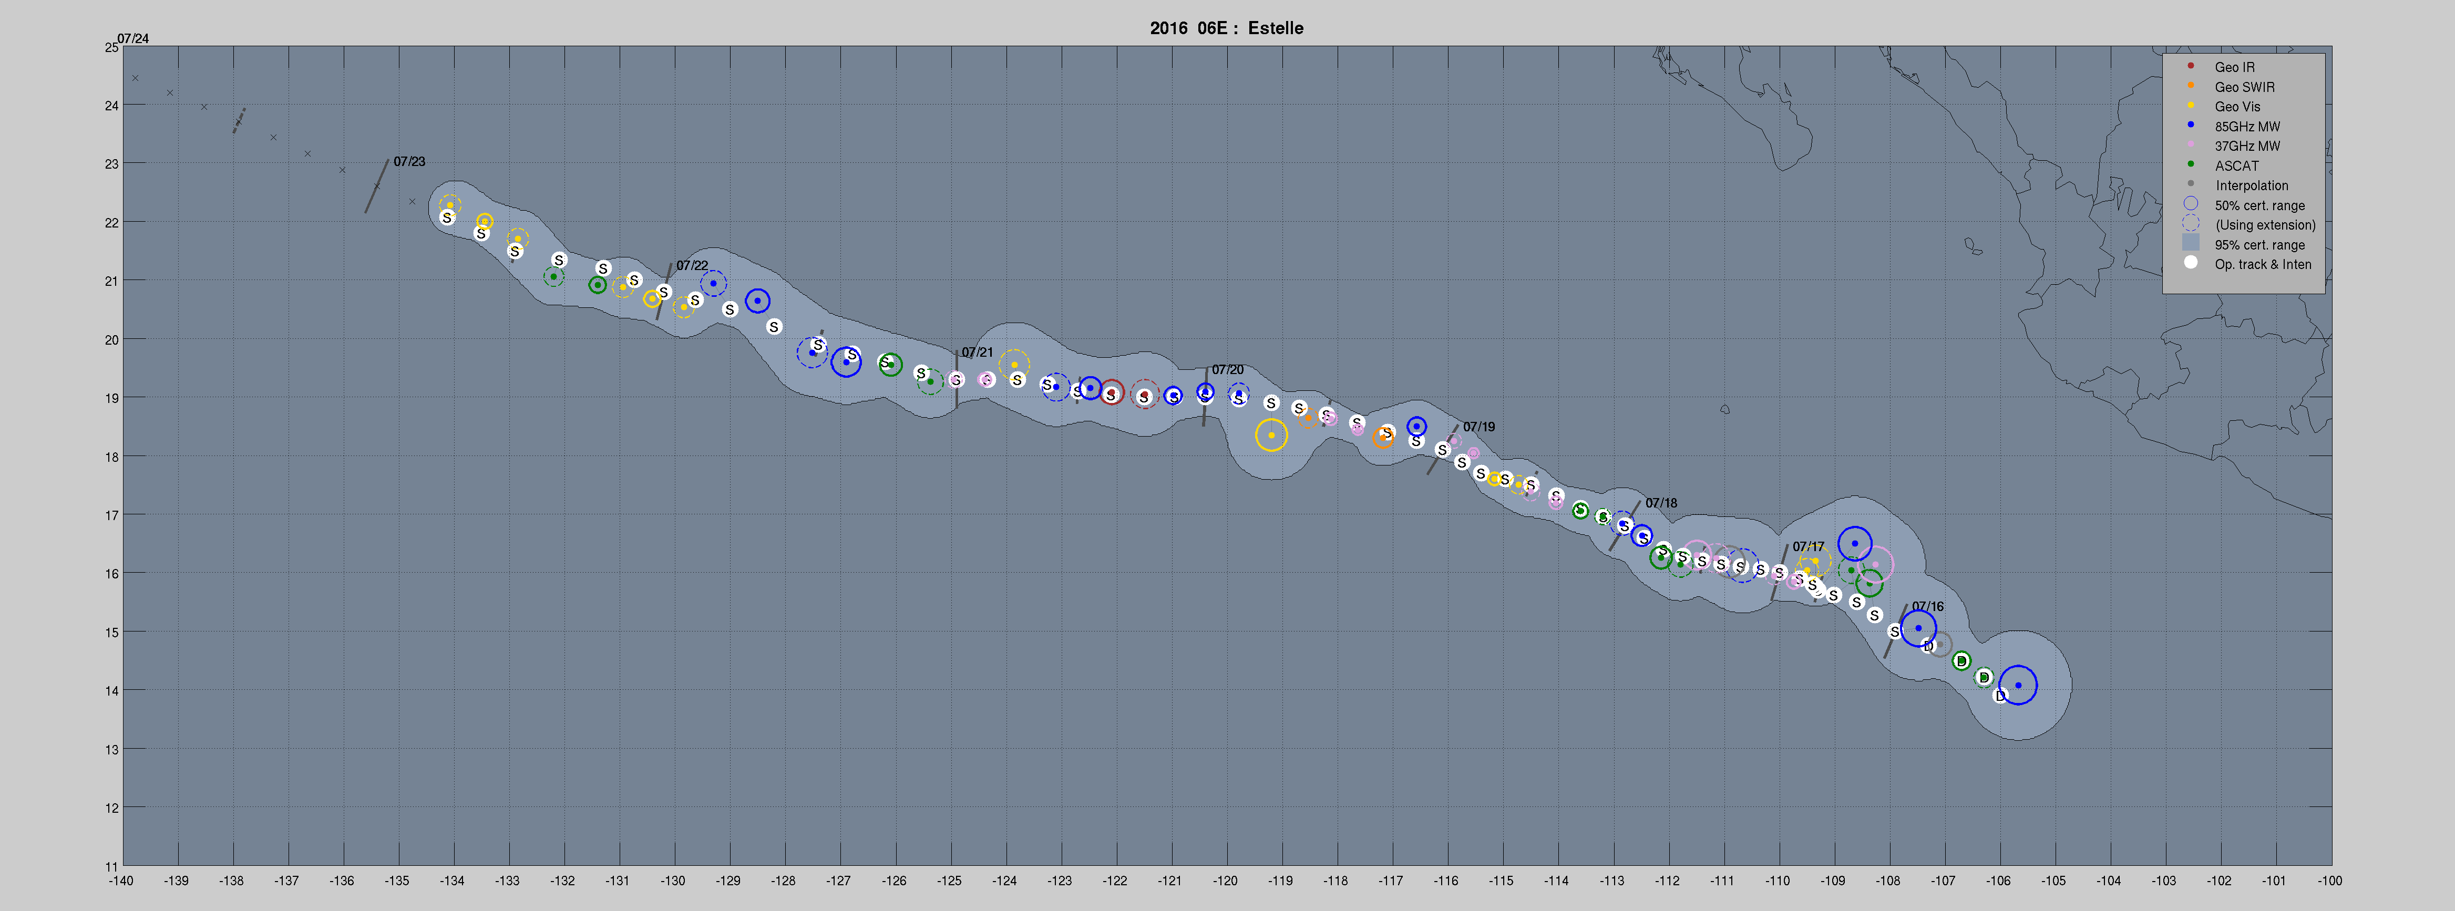Click the dashed Using extension circle icon
The image size is (2455, 911).
[x=2190, y=224]
